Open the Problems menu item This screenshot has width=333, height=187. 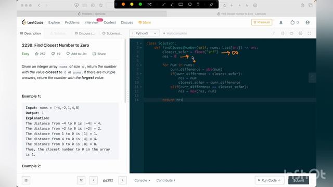click(72, 22)
